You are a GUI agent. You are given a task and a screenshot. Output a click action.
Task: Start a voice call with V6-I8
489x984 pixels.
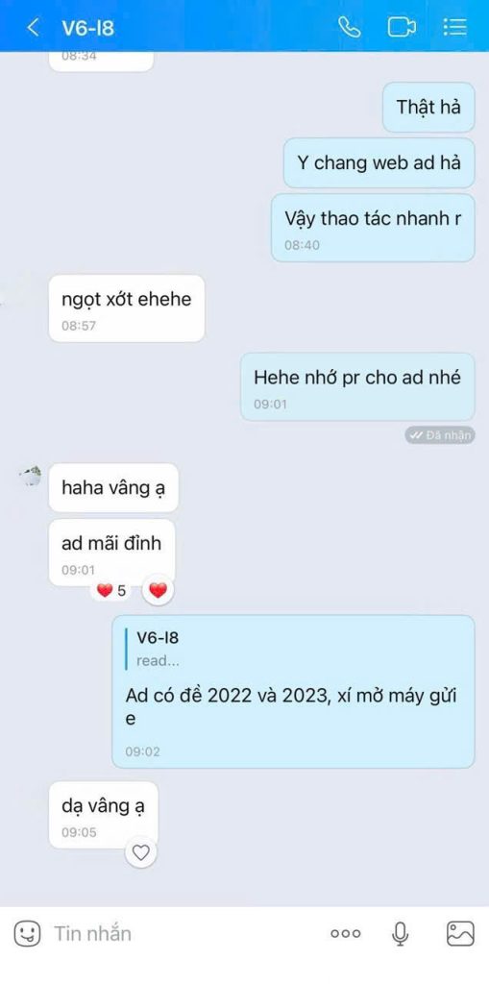point(349,27)
